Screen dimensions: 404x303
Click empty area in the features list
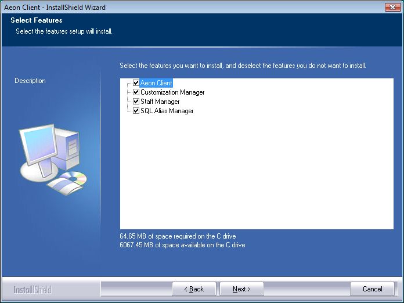click(255, 174)
